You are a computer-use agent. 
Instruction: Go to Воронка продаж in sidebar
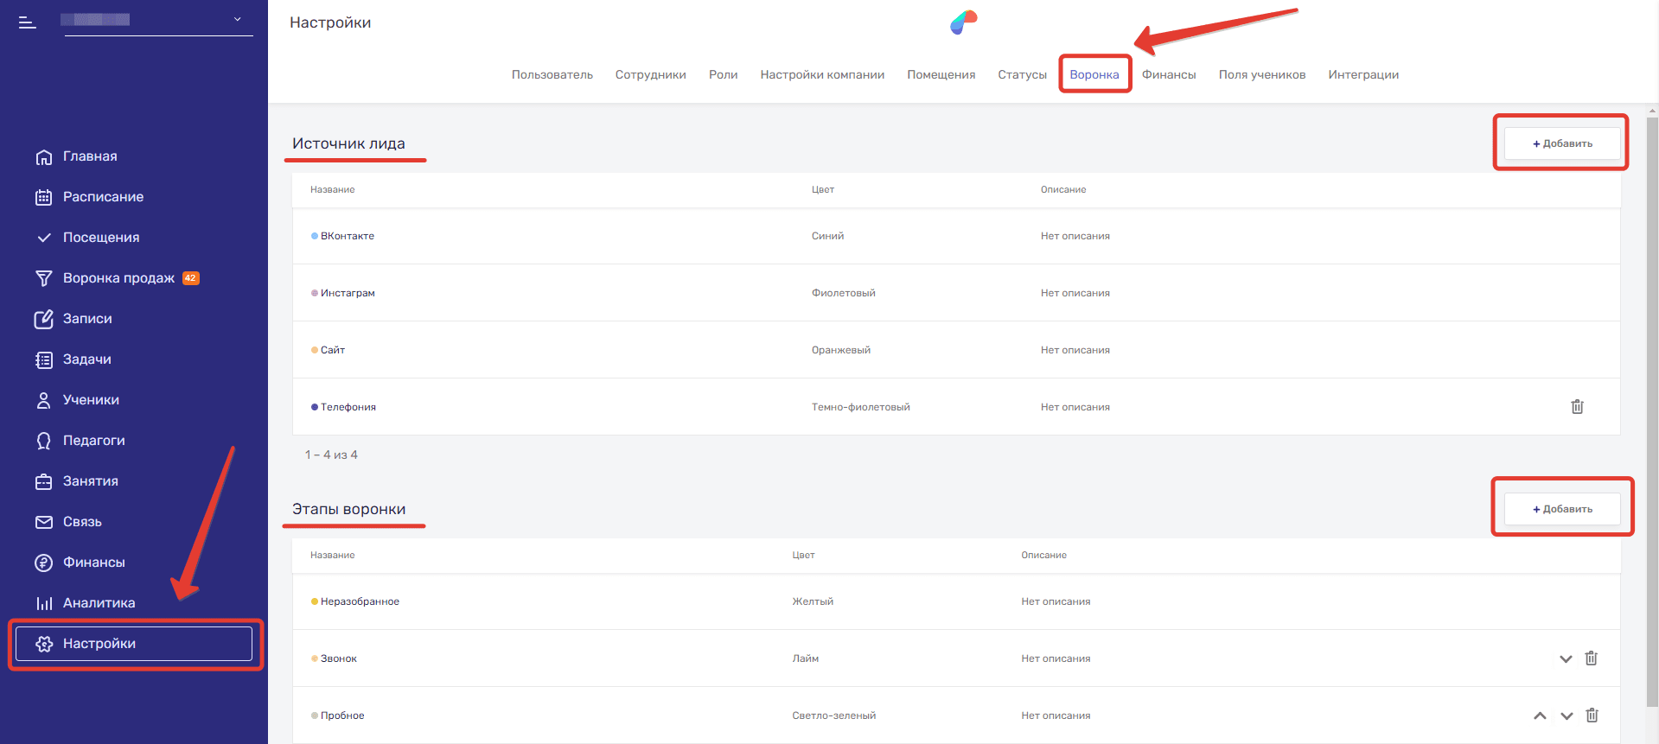(118, 278)
